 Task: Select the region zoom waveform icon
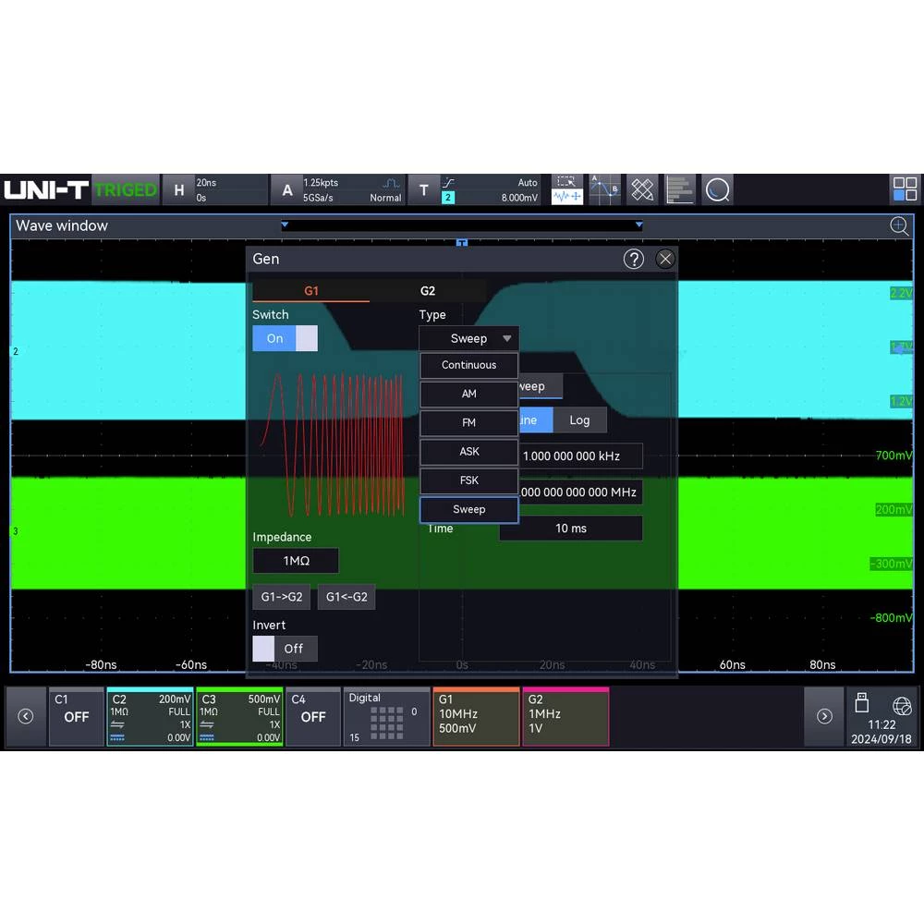[x=567, y=189]
